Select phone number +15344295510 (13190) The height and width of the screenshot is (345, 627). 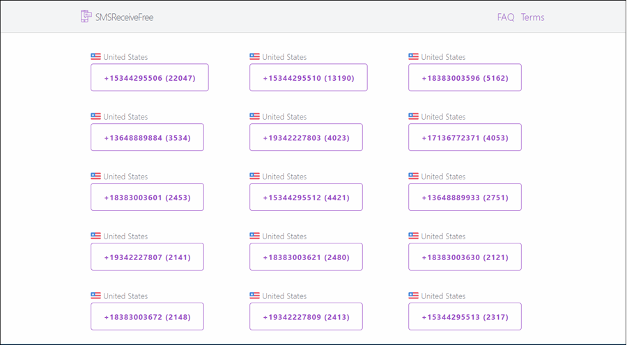[x=309, y=78]
